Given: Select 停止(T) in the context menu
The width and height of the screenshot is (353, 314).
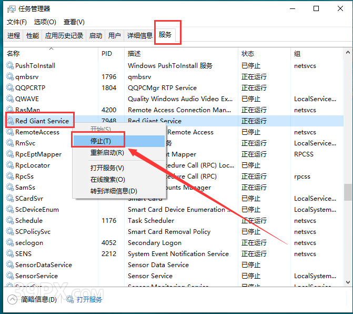Looking at the screenshot, I should click(x=100, y=141).
